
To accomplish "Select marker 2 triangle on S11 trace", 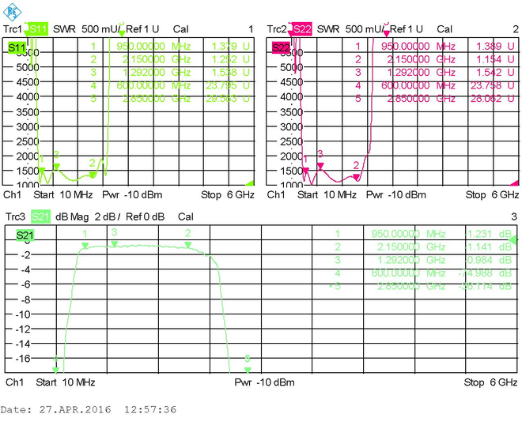I will click(93, 175).
